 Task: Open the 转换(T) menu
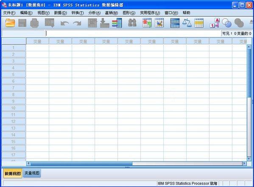(x=78, y=13)
